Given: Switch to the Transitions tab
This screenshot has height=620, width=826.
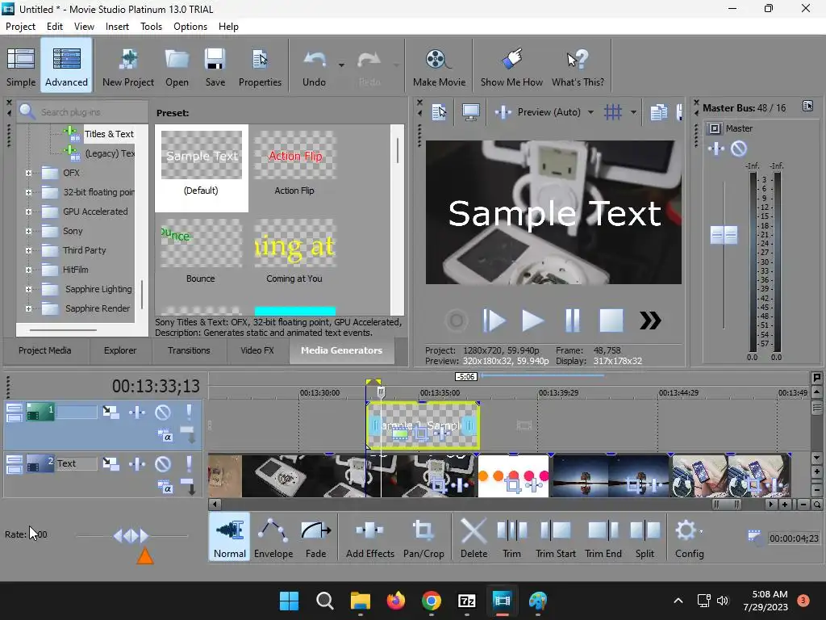Looking at the screenshot, I should coord(189,350).
